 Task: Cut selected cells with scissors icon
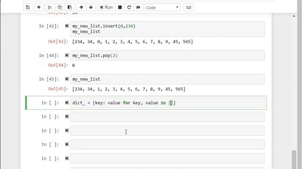pyautogui.click(x=50, y=8)
